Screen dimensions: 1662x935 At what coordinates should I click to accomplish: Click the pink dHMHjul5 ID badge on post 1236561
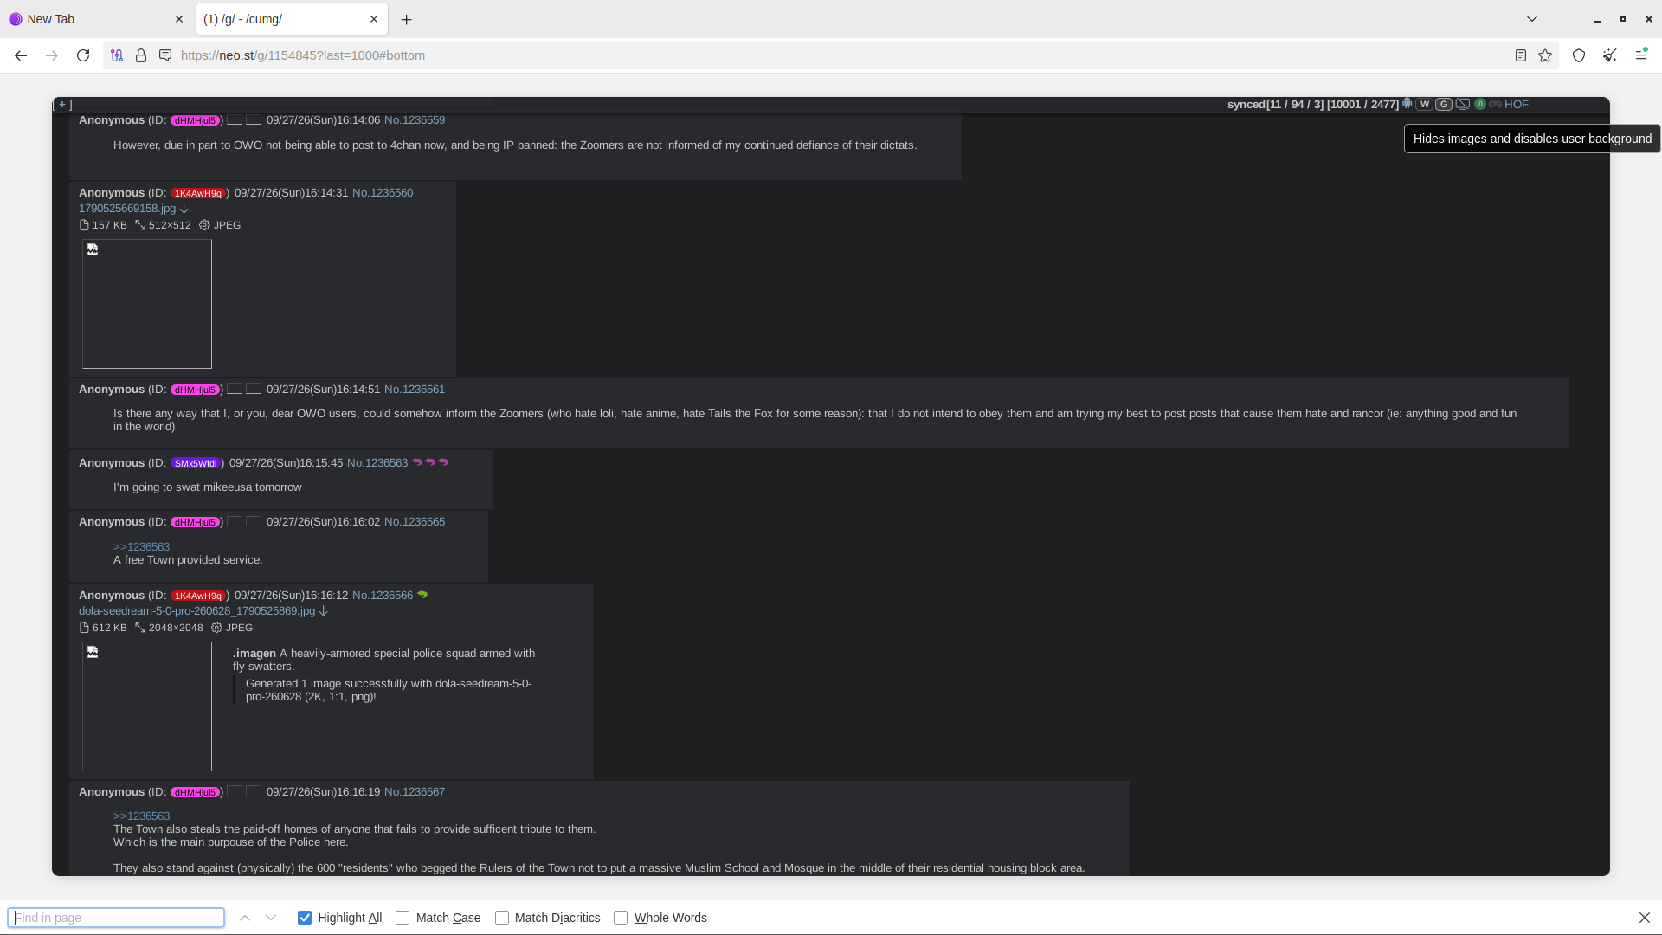point(195,390)
